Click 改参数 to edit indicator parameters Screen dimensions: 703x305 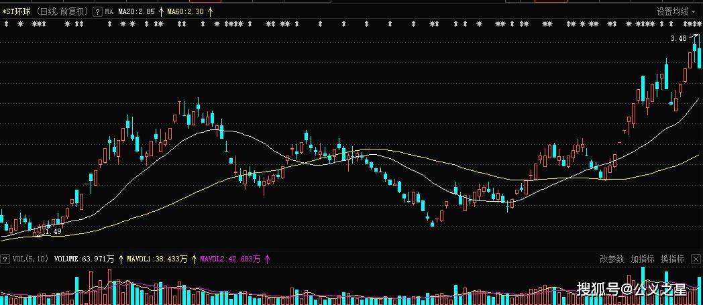(x=612, y=259)
